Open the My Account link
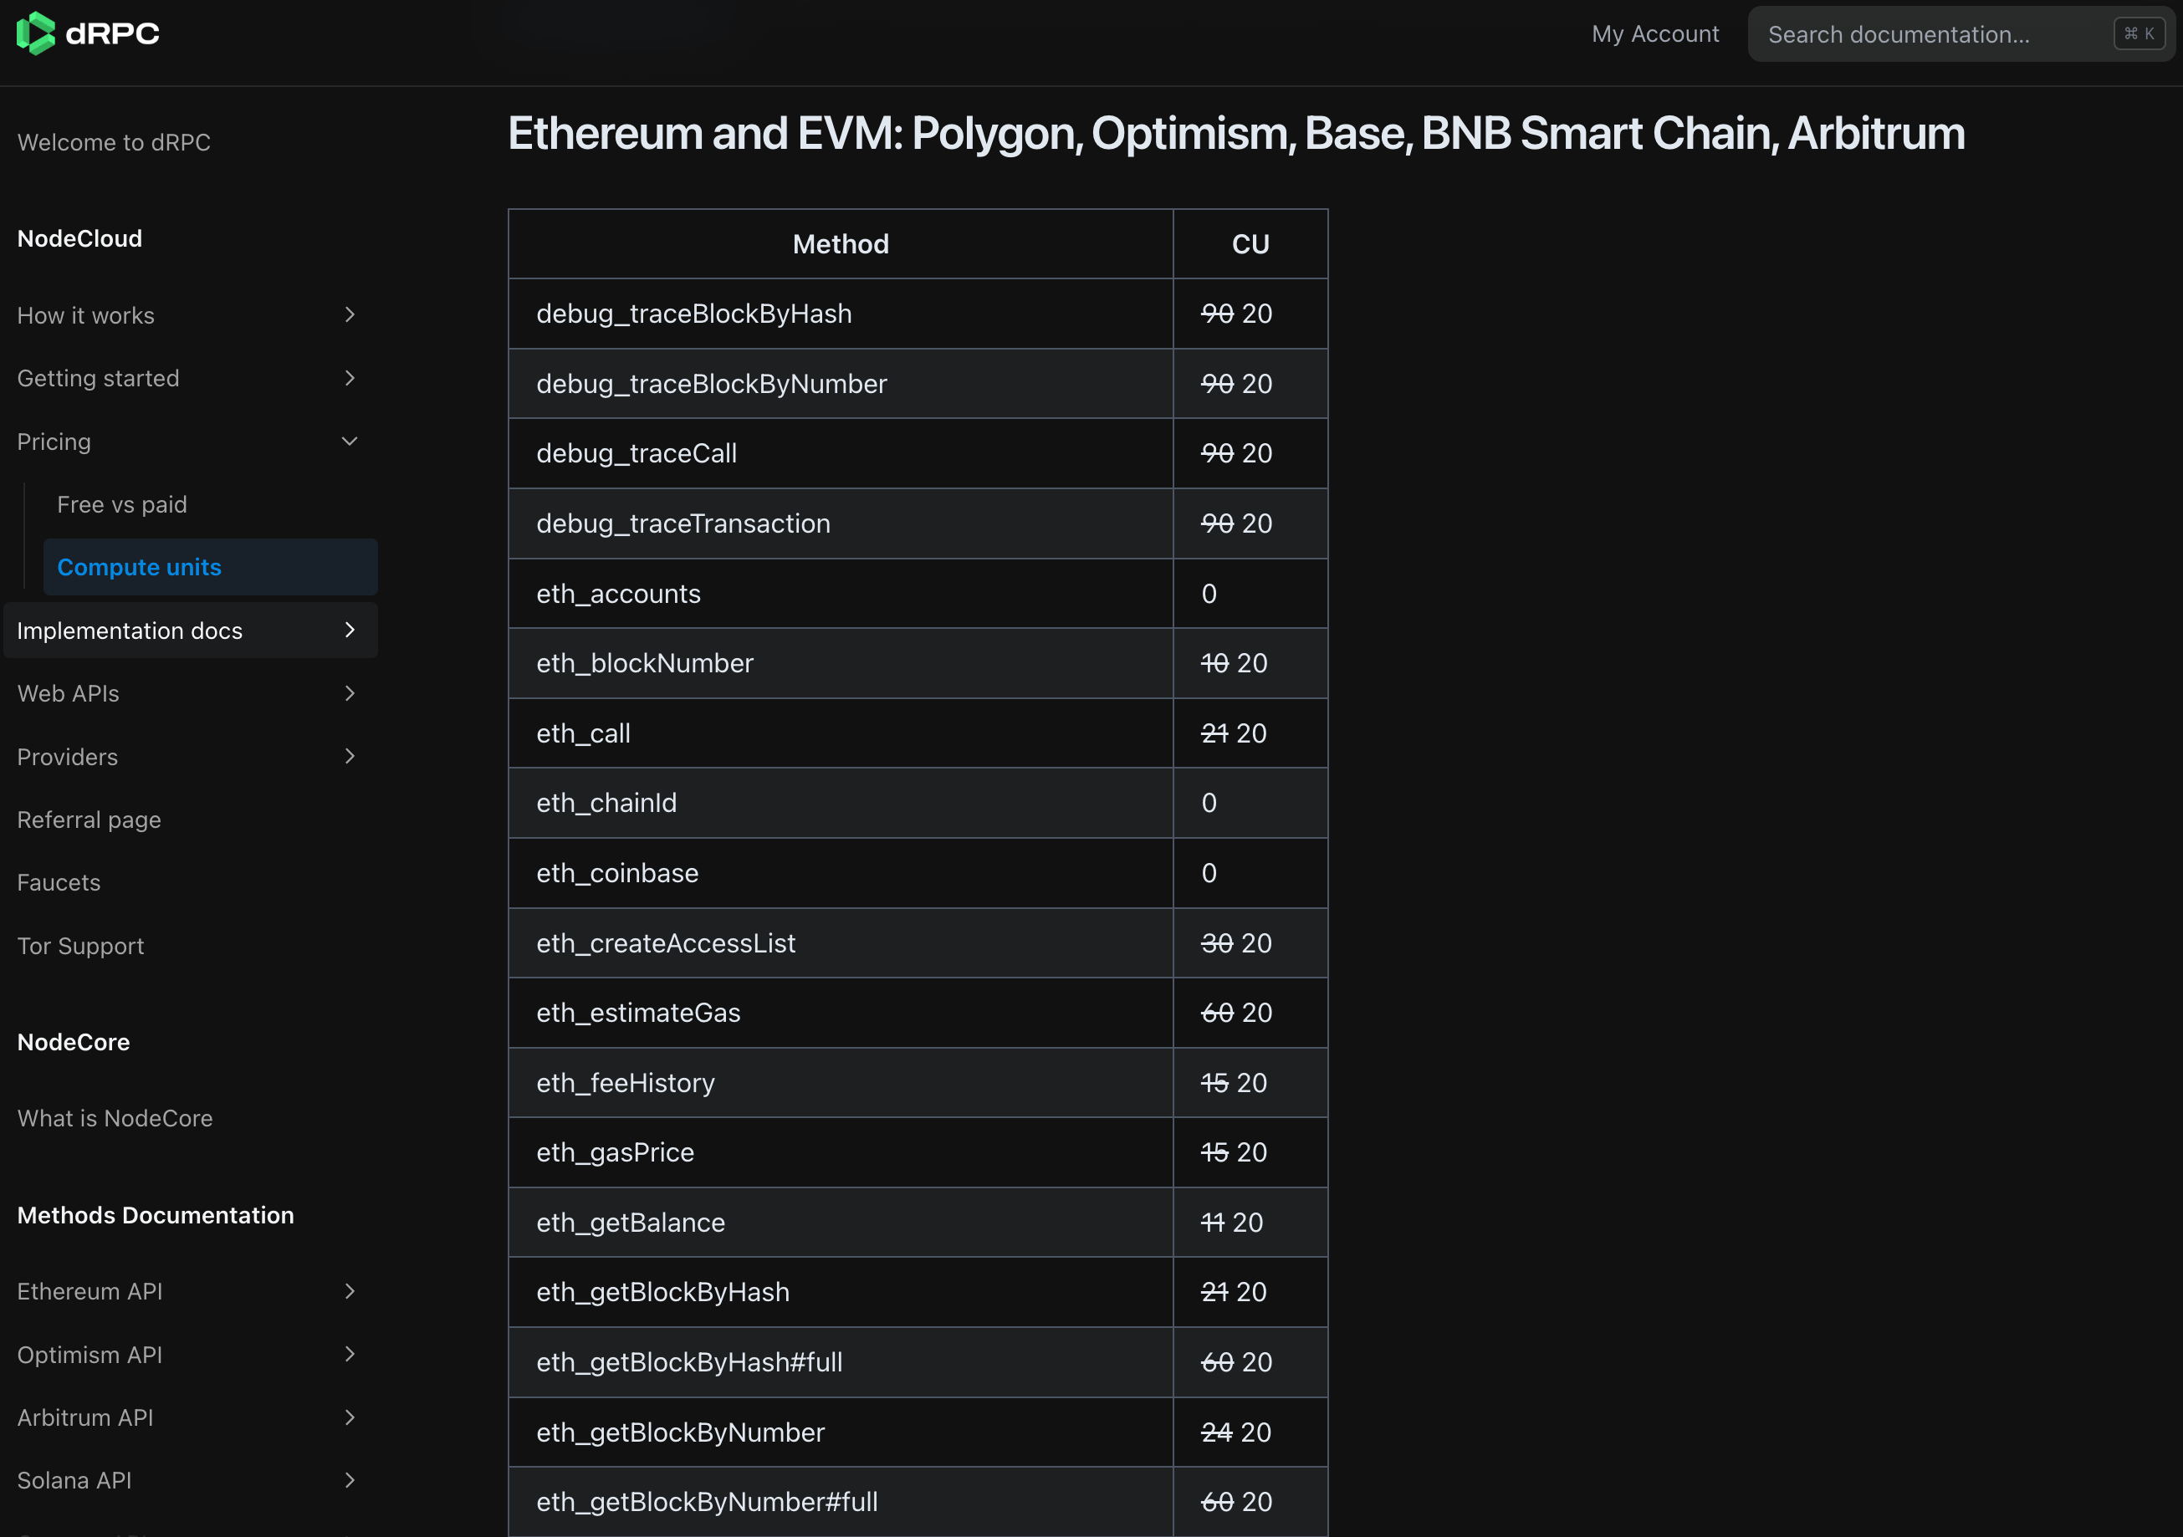Viewport: 2183px width, 1537px height. pyautogui.click(x=1654, y=34)
